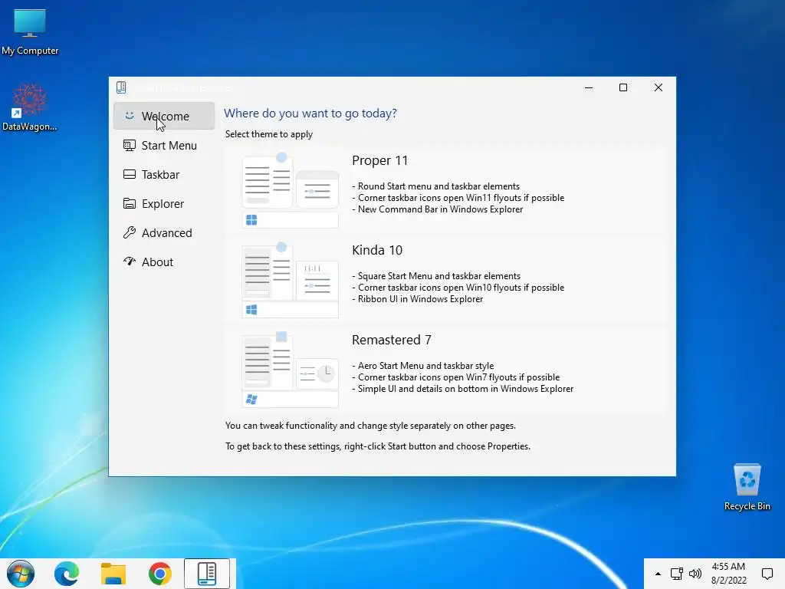Open File Explorer from the taskbar

tap(113, 574)
